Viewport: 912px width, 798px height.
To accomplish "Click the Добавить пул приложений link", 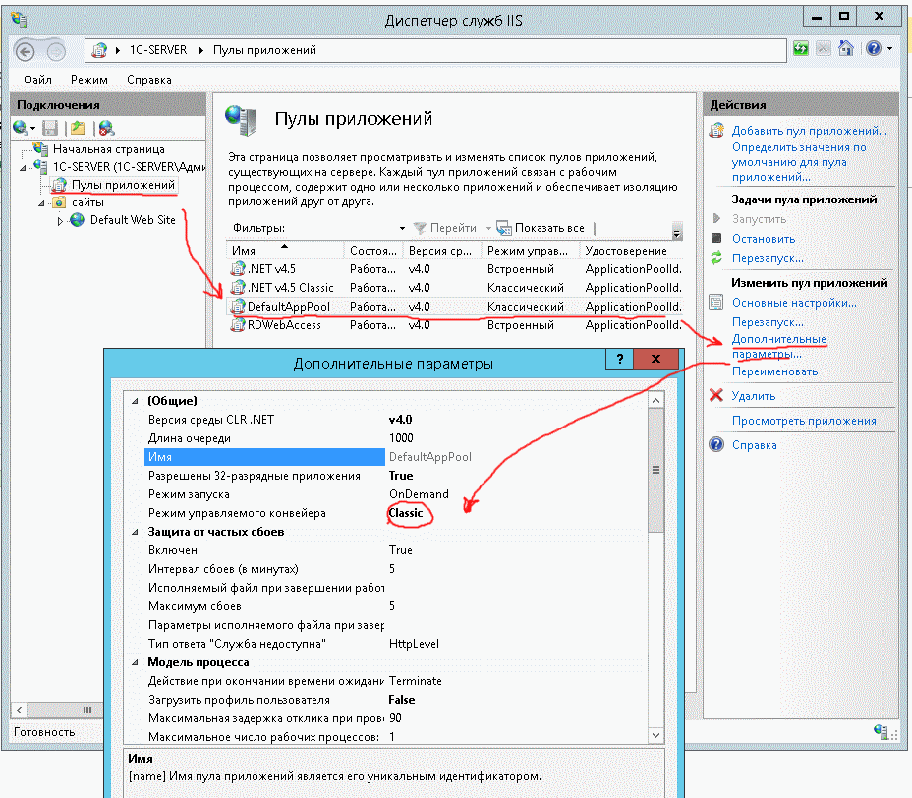I will [809, 130].
